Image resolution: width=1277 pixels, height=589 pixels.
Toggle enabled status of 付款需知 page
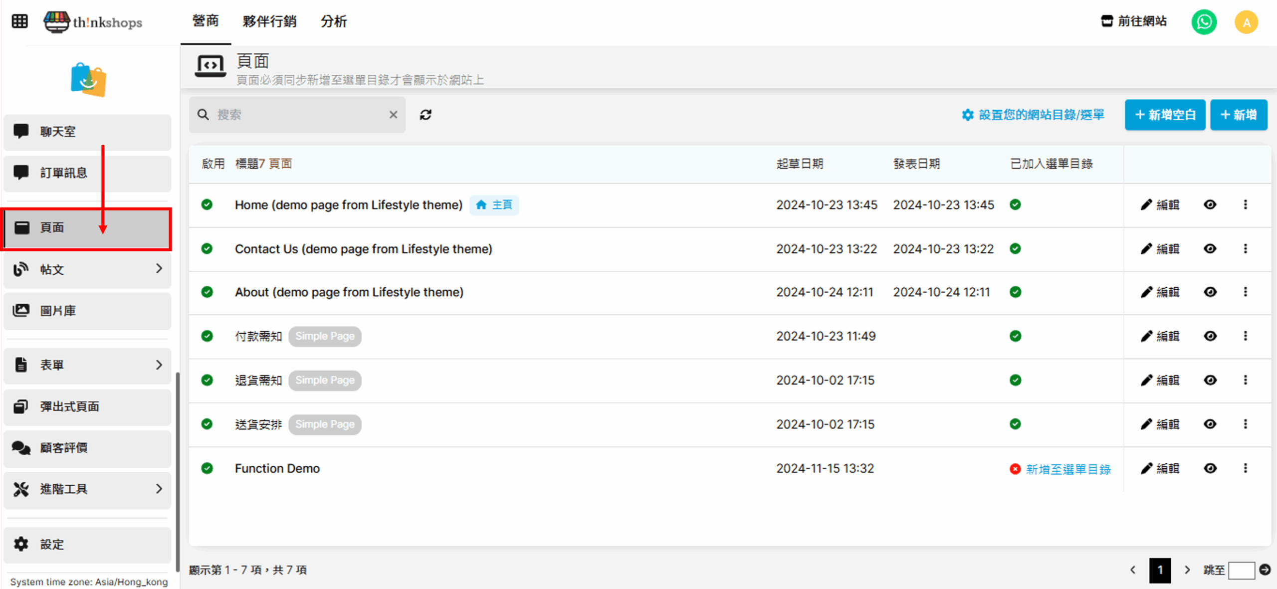pyautogui.click(x=207, y=336)
